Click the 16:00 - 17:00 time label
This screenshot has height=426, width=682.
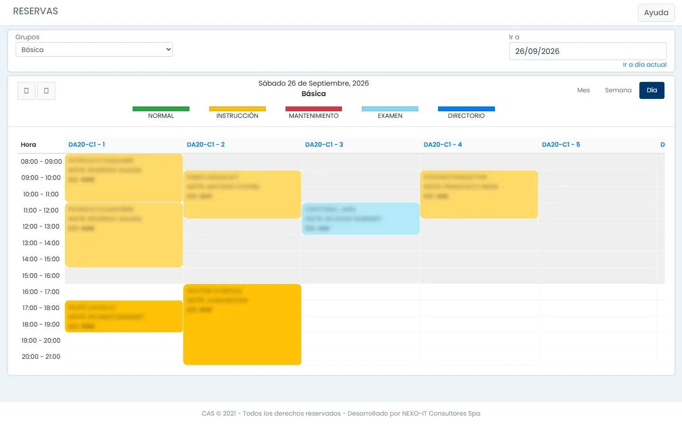(x=41, y=292)
